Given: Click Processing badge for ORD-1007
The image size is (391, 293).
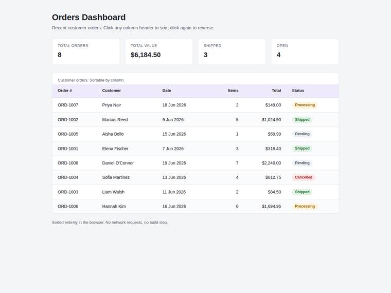Looking at the screenshot, I should (305, 105).
